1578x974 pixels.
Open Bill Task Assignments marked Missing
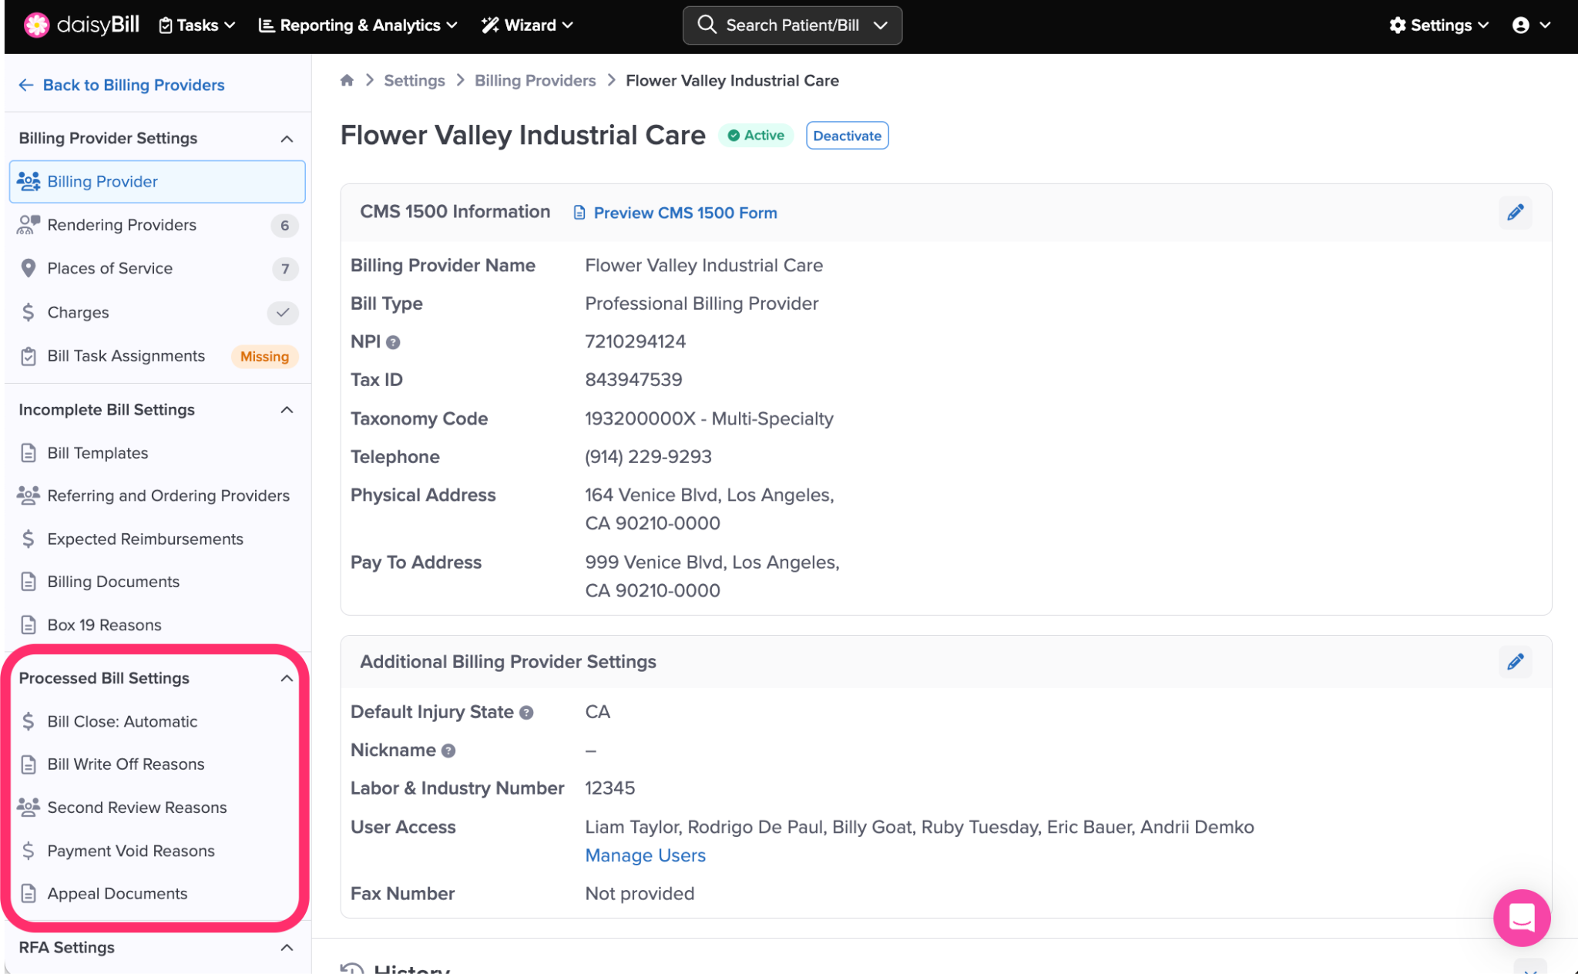coord(126,356)
